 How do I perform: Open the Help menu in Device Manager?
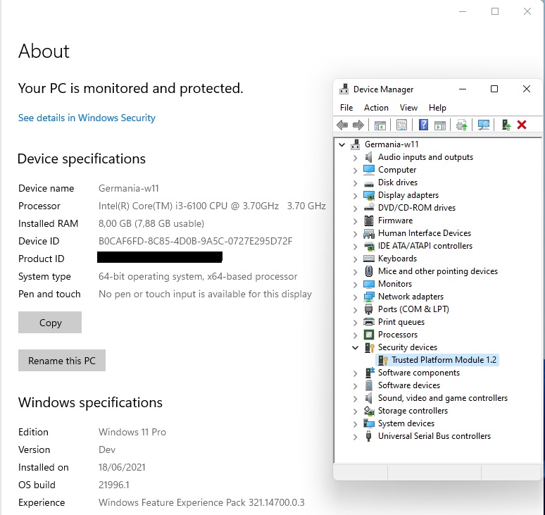[x=437, y=108]
